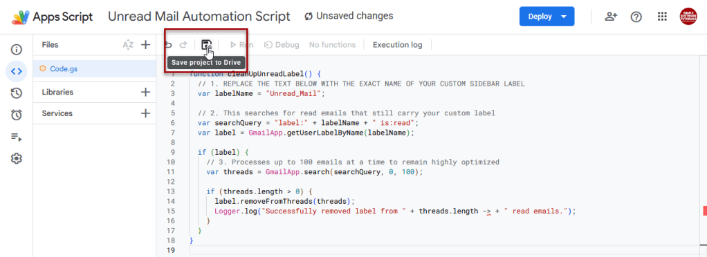This screenshot has width=707, height=257.
Task: Open the No functions selector
Action: 332,45
